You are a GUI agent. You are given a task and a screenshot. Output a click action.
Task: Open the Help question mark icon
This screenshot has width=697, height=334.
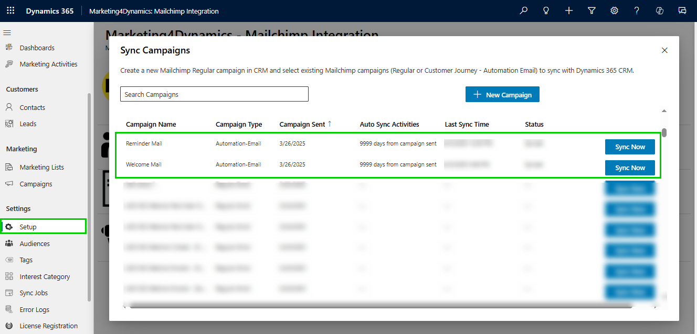tap(637, 10)
